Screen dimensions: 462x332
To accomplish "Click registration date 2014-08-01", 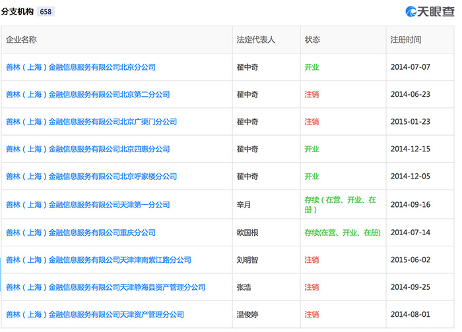I will 411,315.
